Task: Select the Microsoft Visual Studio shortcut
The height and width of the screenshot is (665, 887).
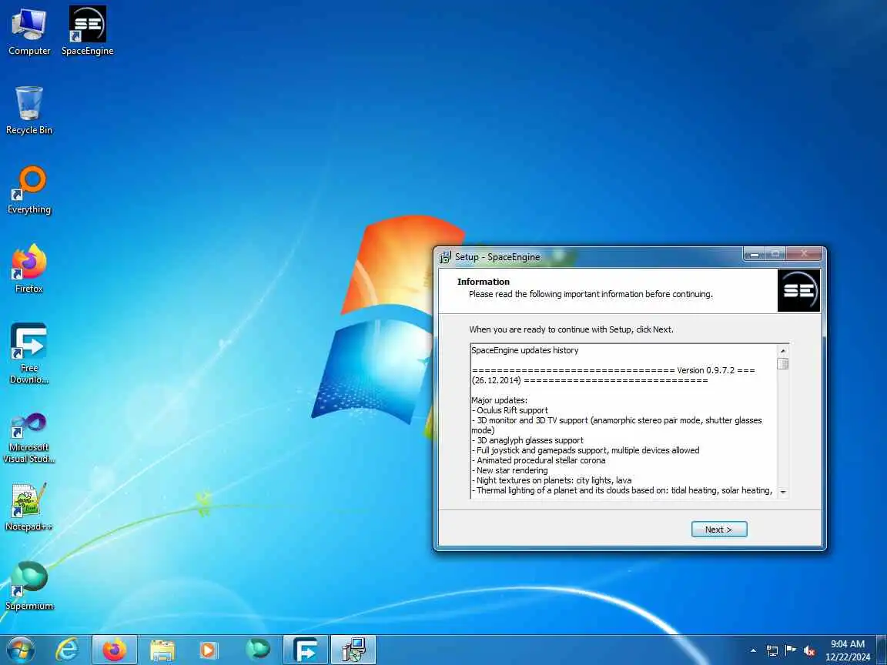Action: point(28,438)
